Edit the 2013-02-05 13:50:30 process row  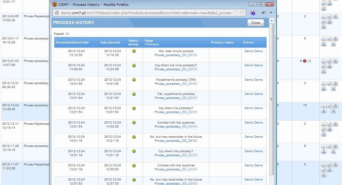[329, 17]
